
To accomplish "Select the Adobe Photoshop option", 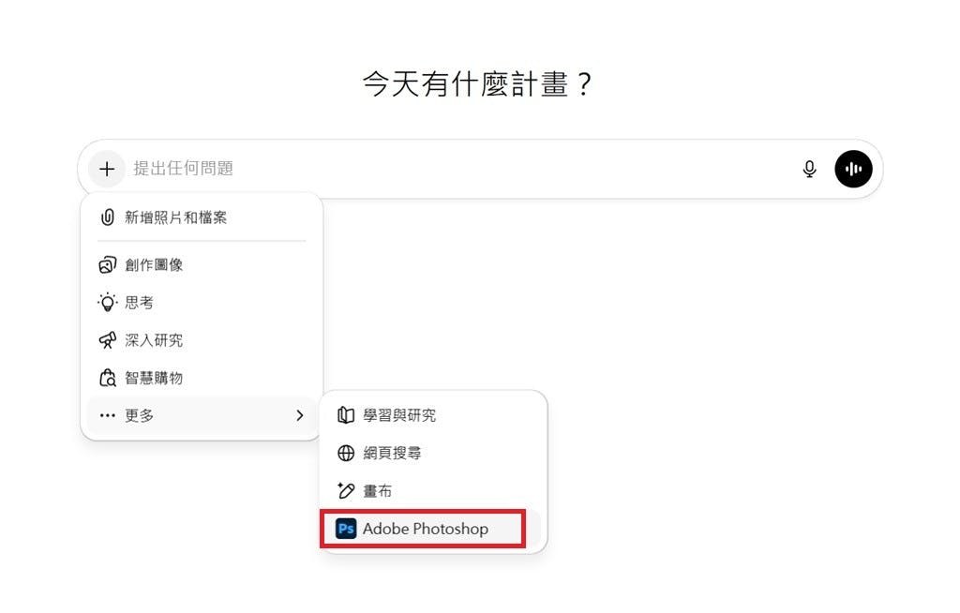I will (426, 529).
